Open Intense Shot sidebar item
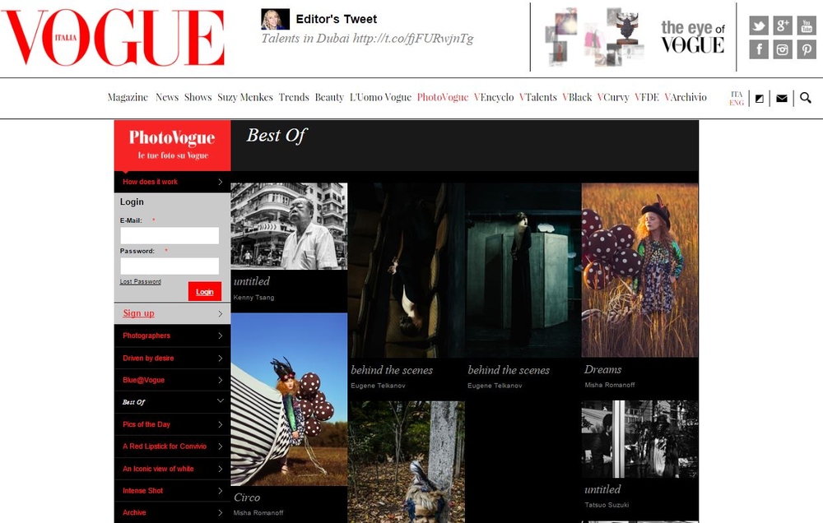The image size is (823, 523). coord(172,491)
